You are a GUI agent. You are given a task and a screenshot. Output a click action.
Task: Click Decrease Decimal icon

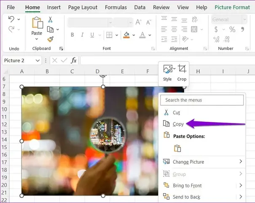(226, 39)
